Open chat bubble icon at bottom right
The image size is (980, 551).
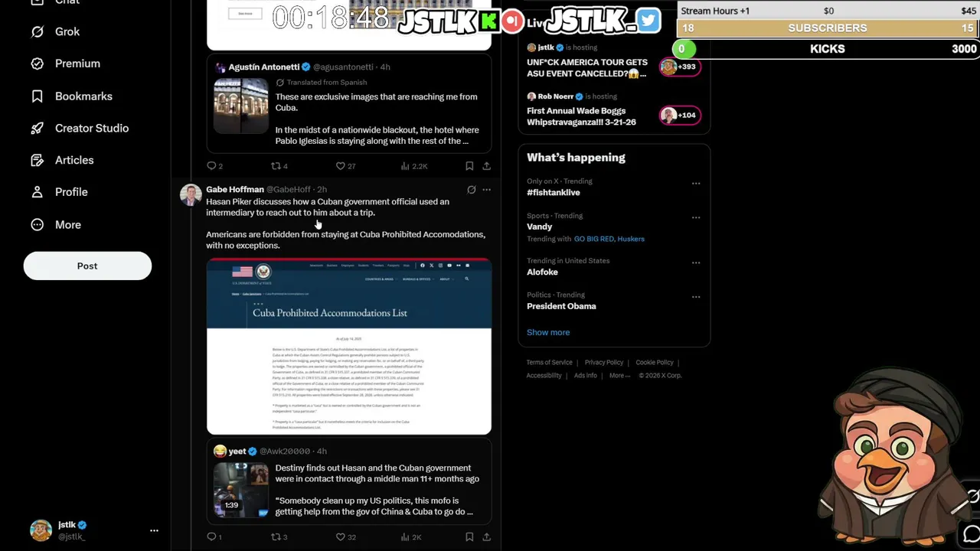pyautogui.click(x=972, y=533)
